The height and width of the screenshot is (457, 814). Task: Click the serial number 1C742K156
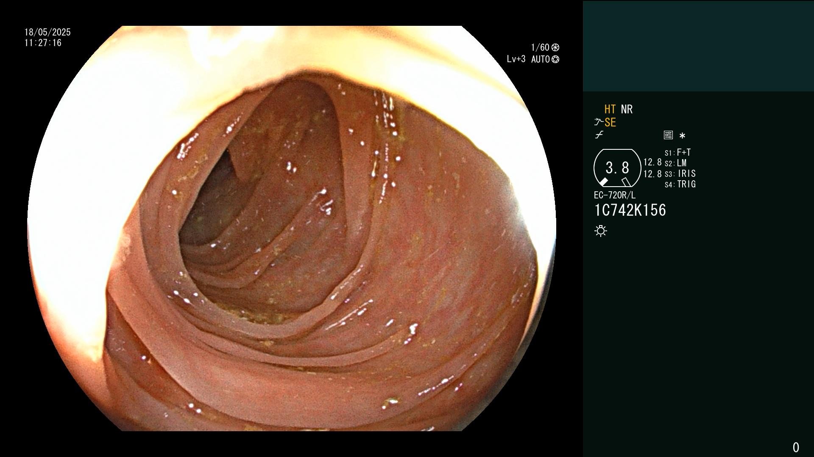pos(630,210)
